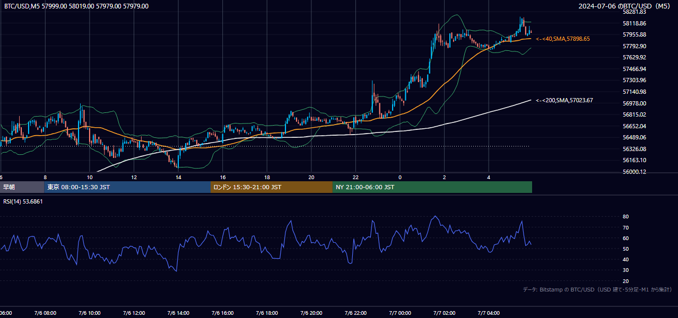Viewport: 678px width, 318px height.
Task: Click the 7/6 22:00 time label
Action: (355, 313)
